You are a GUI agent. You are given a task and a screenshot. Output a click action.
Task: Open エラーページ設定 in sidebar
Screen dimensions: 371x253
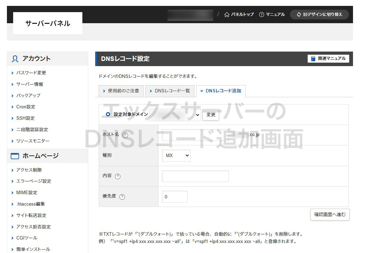point(34,181)
